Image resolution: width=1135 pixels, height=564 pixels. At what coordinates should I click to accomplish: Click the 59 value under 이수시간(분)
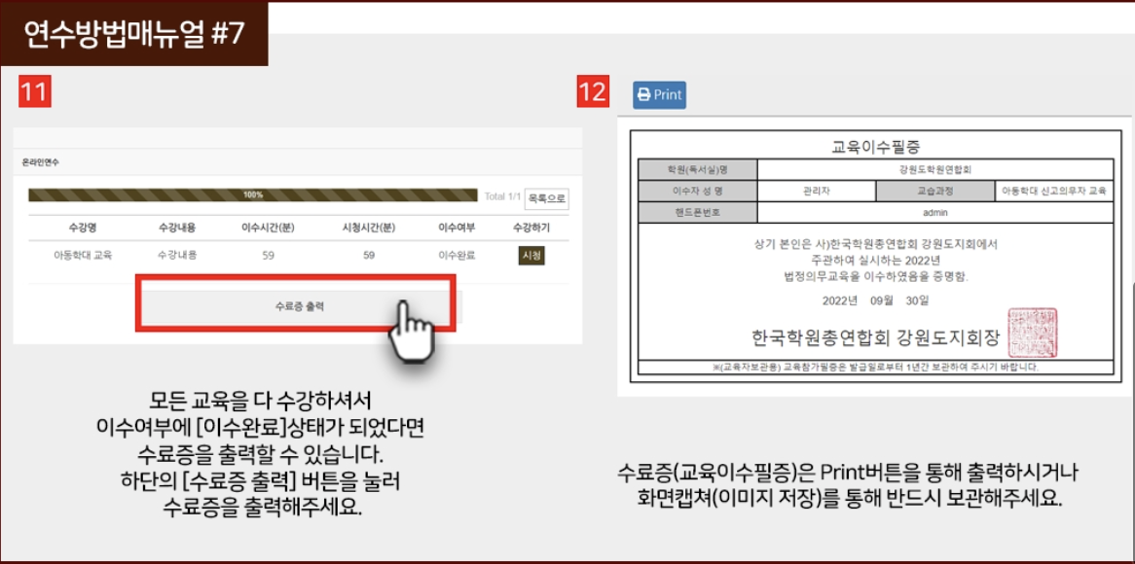click(x=268, y=255)
